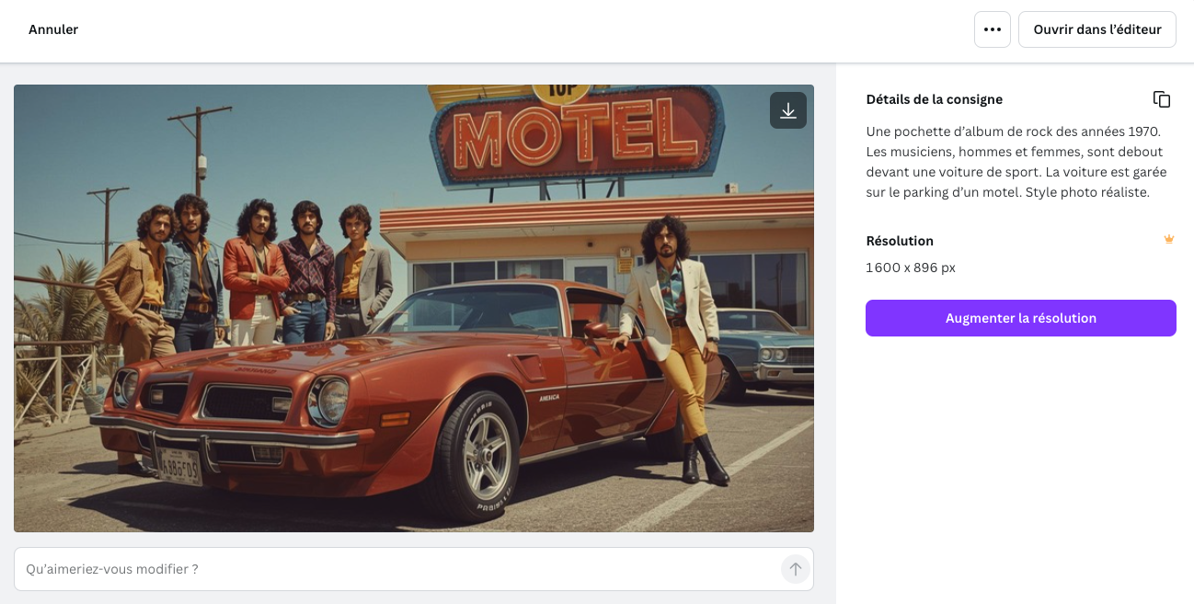Click the red MOTEL sign in the image
Viewport: 1194px width, 604px height.
point(576,131)
